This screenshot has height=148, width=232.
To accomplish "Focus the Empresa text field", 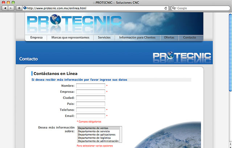I will click(x=91, y=92).
